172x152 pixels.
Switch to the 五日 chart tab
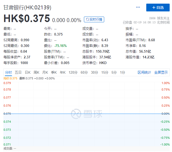pos(18,72)
